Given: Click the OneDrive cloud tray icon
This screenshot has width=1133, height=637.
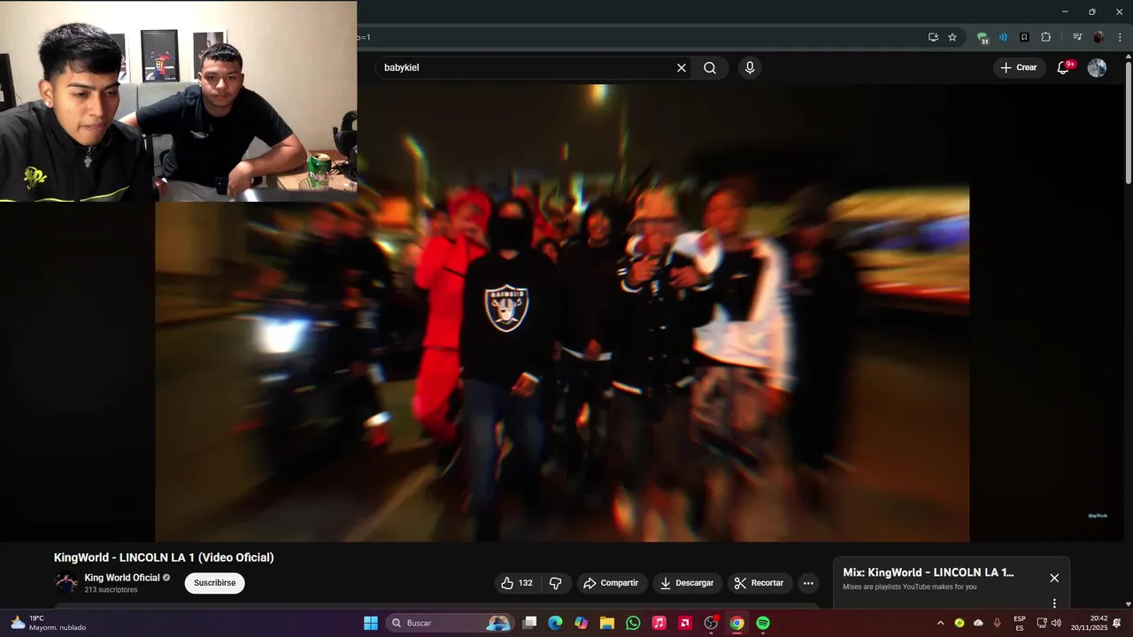Looking at the screenshot, I should [x=978, y=623].
